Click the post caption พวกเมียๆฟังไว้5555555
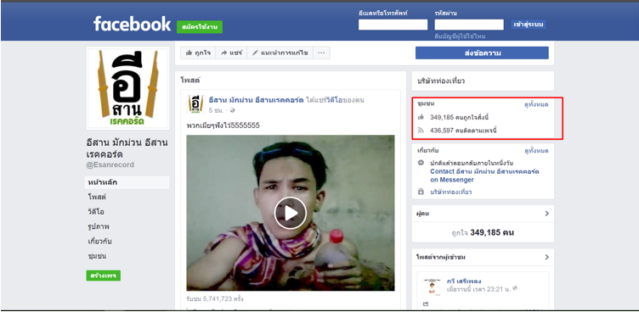The height and width of the screenshot is (312, 639). click(x=223, y=125)
